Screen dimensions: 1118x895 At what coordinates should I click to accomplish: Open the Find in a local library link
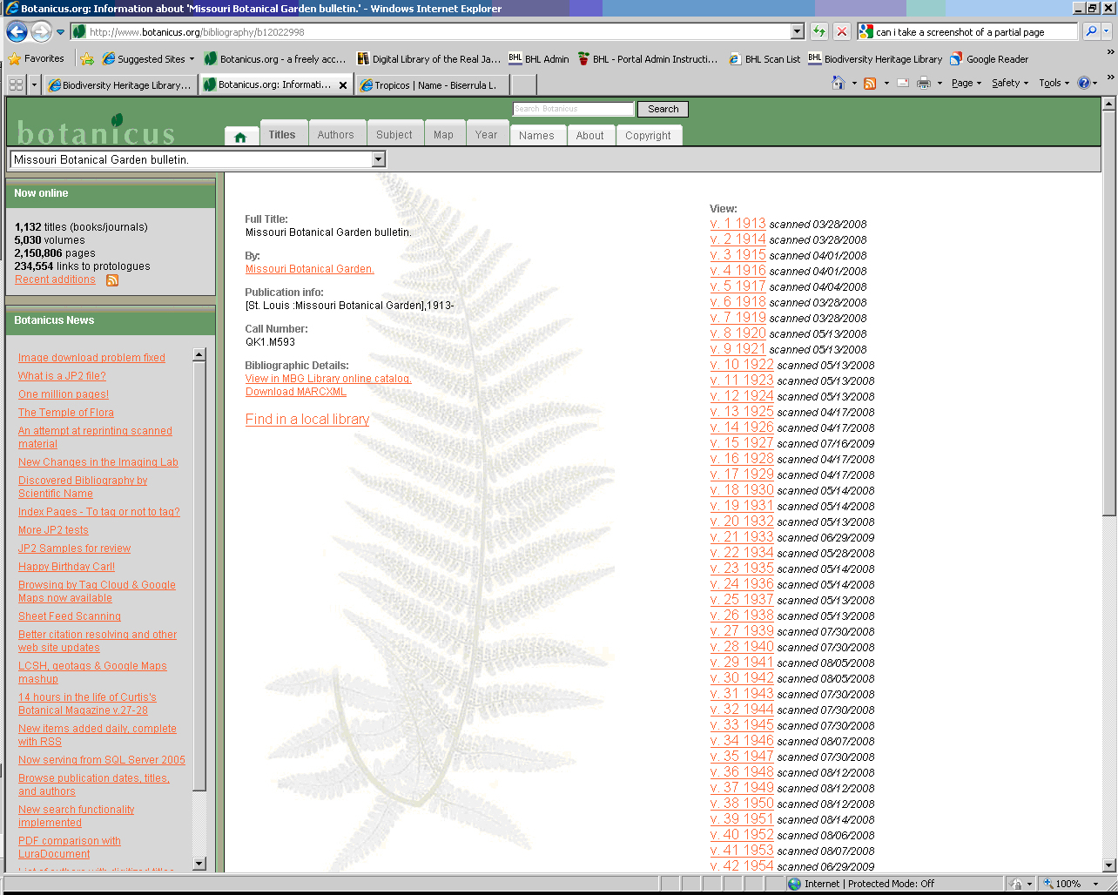307,420
